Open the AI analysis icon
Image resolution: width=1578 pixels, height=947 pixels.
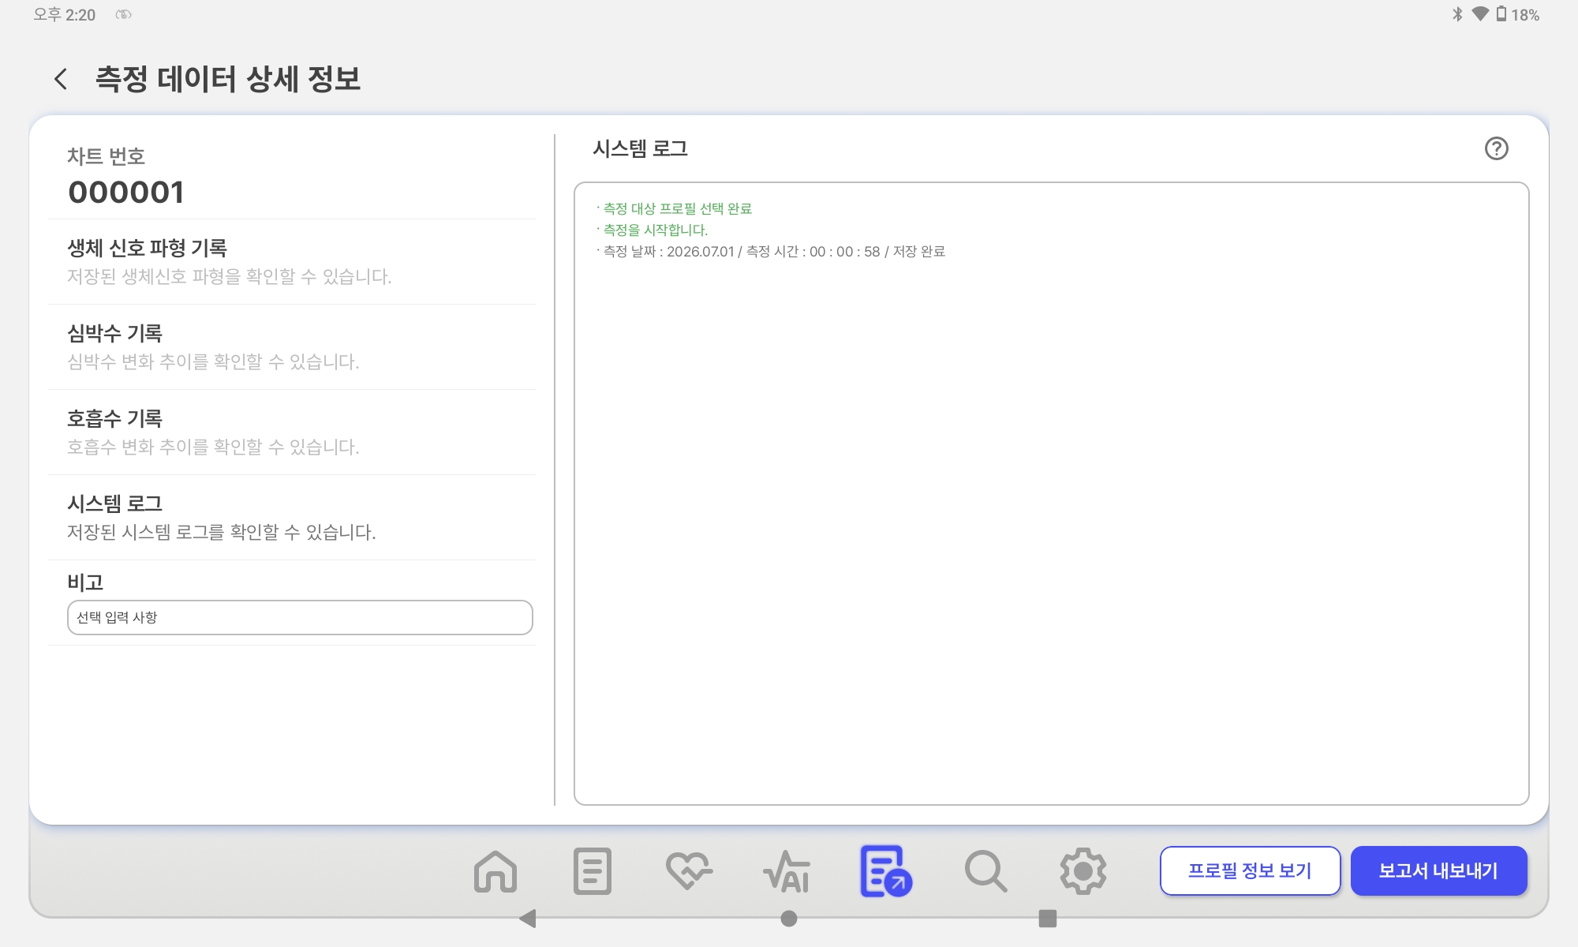pyautogui.click(x=787, y=871)
